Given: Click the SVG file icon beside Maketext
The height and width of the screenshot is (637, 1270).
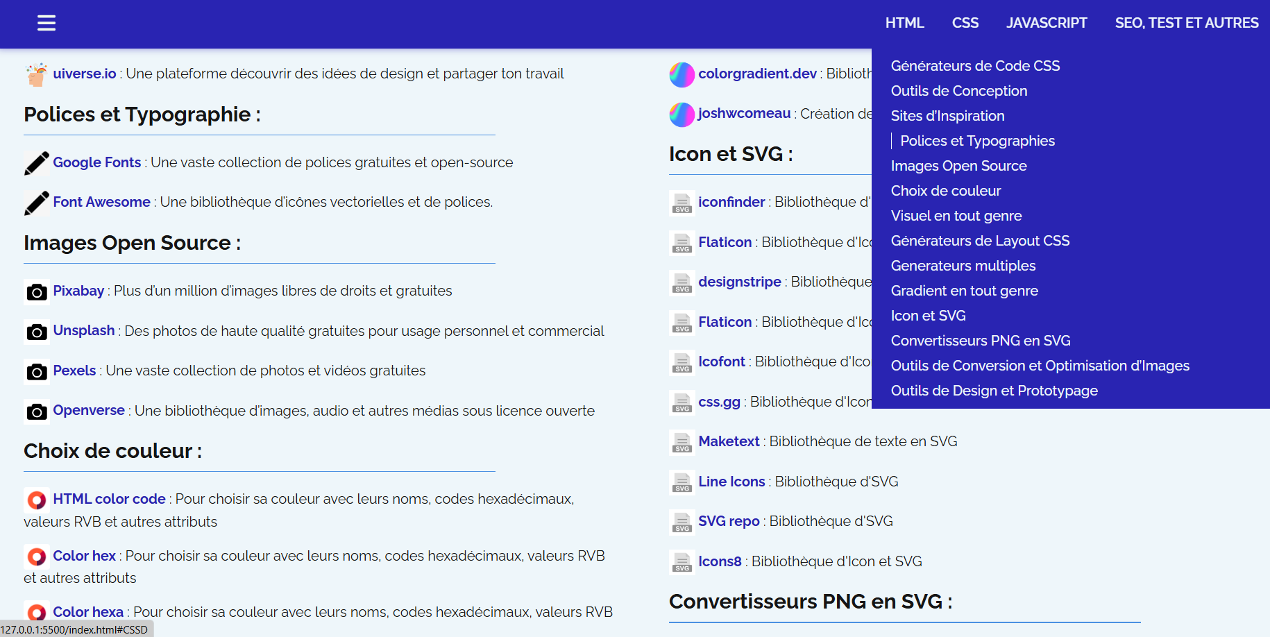Looking at the screenshot, I should pos(682,442).
